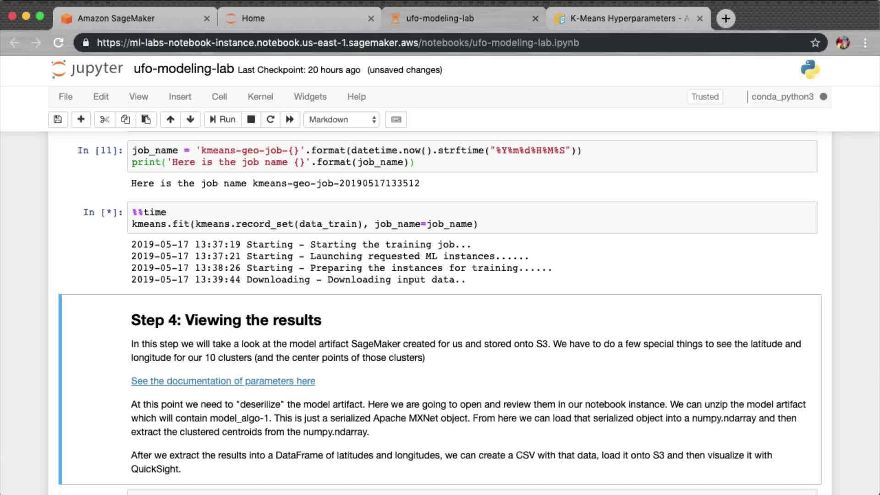Open the command palette keyboard icon
Viewport: 880px width, 495px height.
[x=396, y=120]
